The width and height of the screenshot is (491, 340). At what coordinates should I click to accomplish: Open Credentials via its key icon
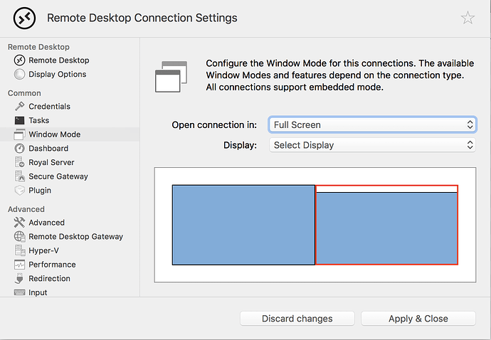coord(19,106)
